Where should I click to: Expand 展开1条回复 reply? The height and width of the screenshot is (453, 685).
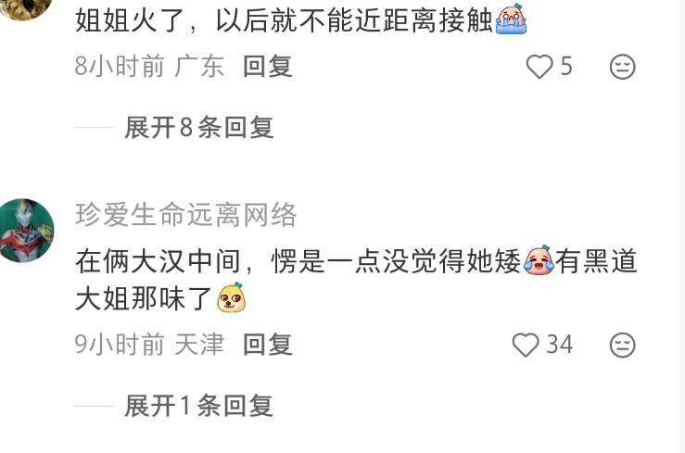199,406
